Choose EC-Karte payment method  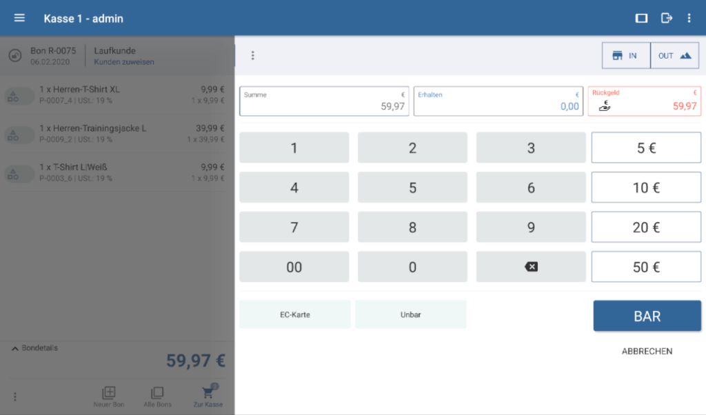click(x=294, y=314)
